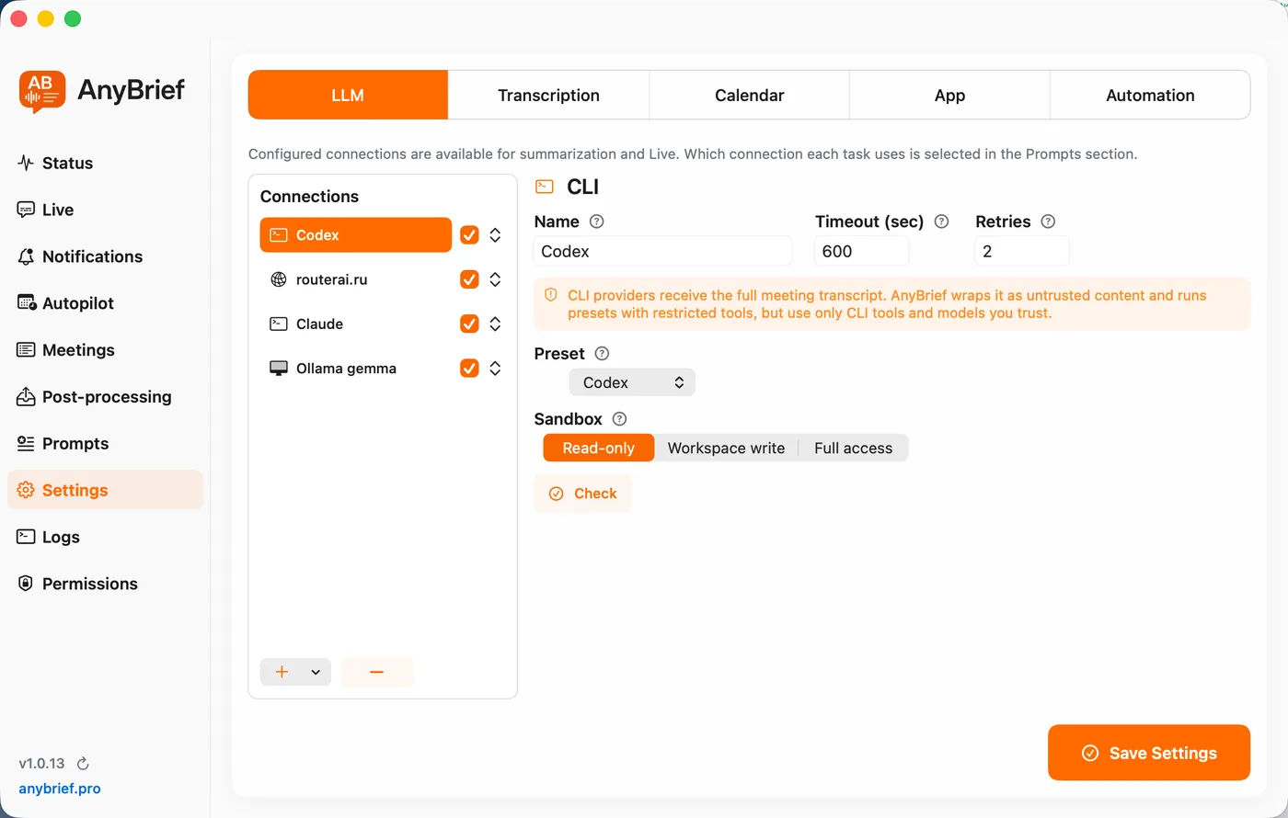Screen dimensions: 1288x818
Task: Open Meetings via its list icon
Action: (x=26, y=350)
